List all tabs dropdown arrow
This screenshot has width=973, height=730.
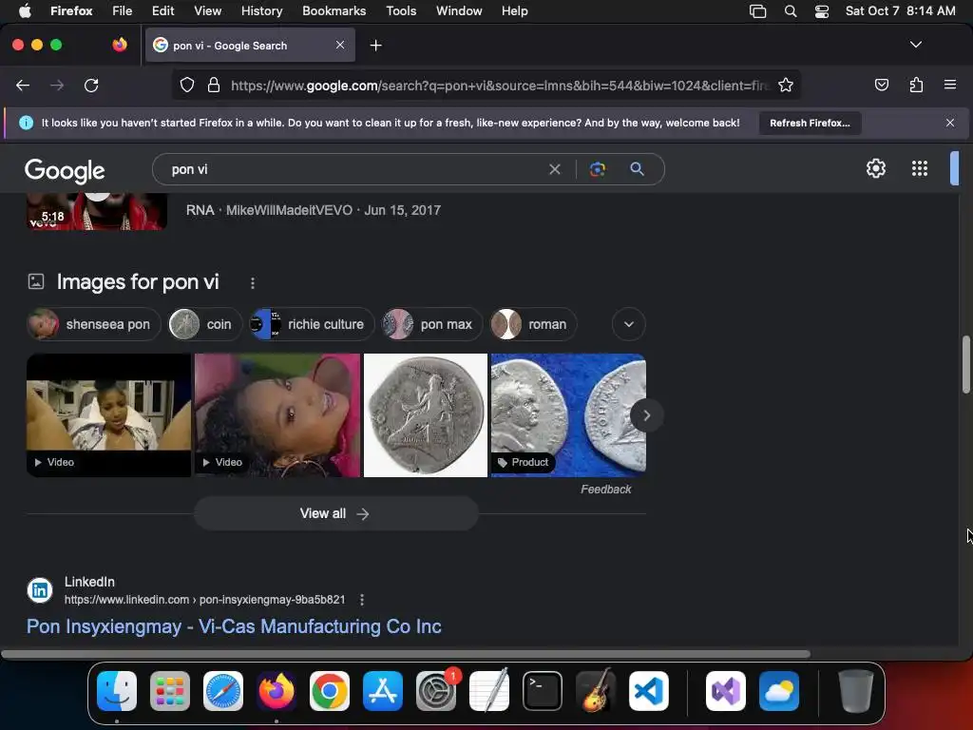(x=915, y=45)
